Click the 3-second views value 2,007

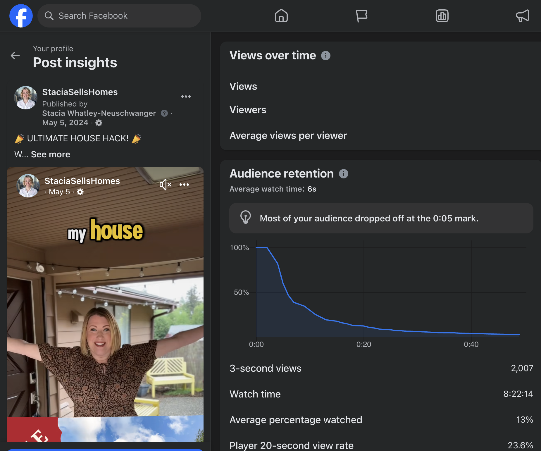click(x=522, y=368)
